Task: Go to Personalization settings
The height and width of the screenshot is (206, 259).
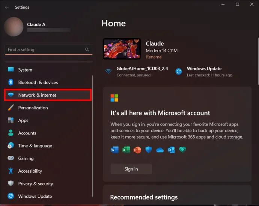Action: coord(48,107)
